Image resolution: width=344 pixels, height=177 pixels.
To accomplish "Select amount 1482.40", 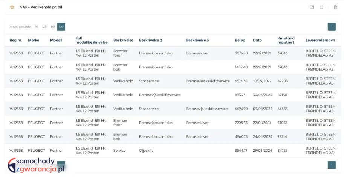I will 241,67.
